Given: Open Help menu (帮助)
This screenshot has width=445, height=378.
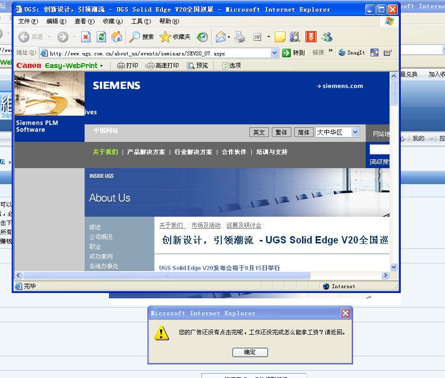Looking at the screenshot, I should [x=169, y=21].
